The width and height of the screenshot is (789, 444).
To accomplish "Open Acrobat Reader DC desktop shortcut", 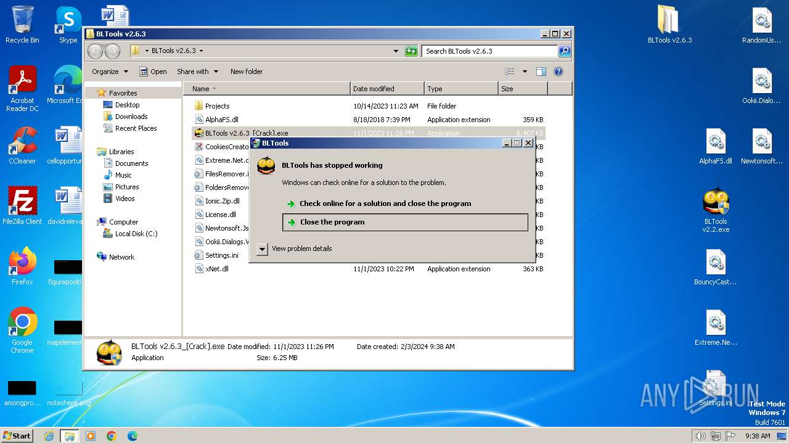I will pyautogui.click(x=22, y=89).
